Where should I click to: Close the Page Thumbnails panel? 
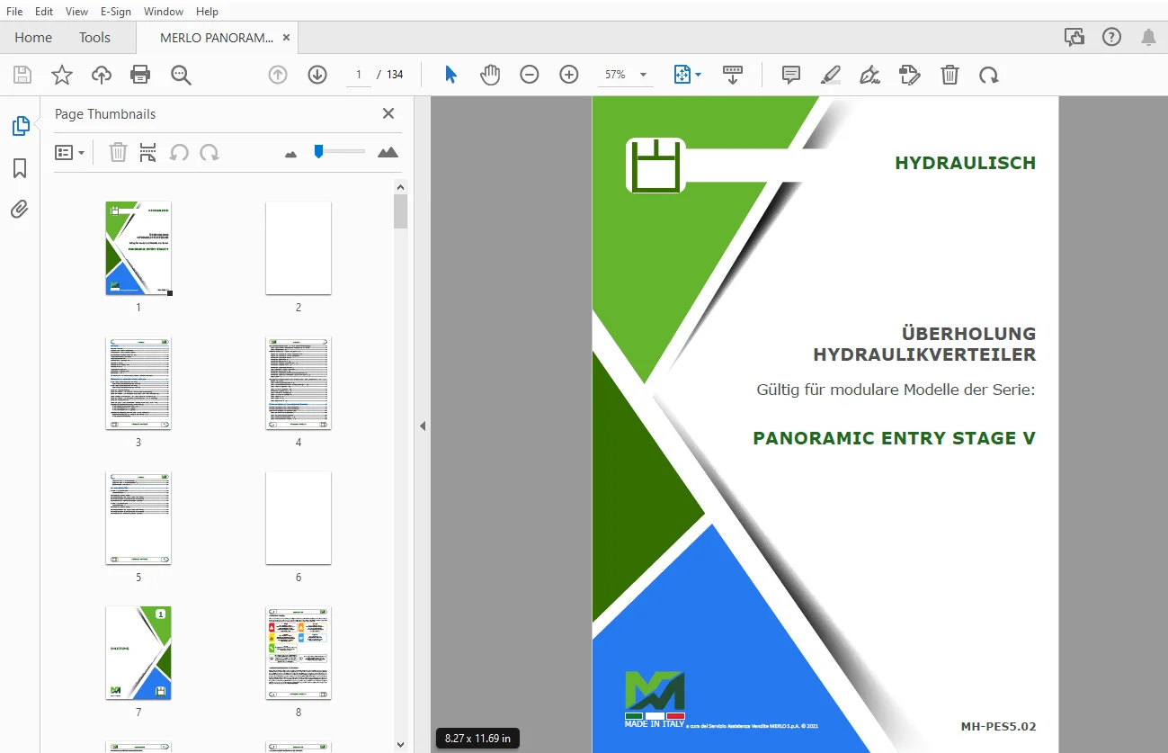(388, 113)
